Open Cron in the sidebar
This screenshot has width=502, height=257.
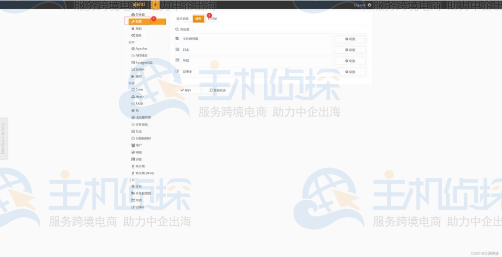pyautogui.click(x=137, y=90)
